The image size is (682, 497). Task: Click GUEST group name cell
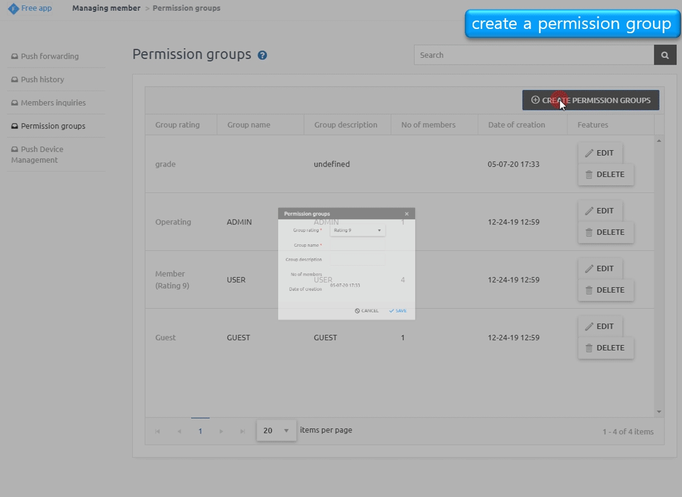(238, 337)
